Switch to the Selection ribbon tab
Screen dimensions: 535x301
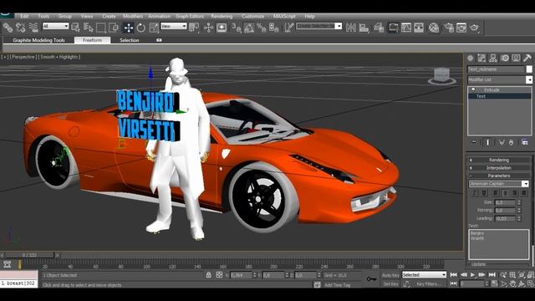pyautogui.click(x=130, y=40)
